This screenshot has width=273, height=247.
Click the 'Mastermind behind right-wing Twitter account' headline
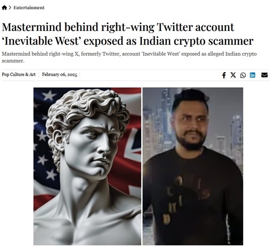pyautogui.click(x=118, y=27)
